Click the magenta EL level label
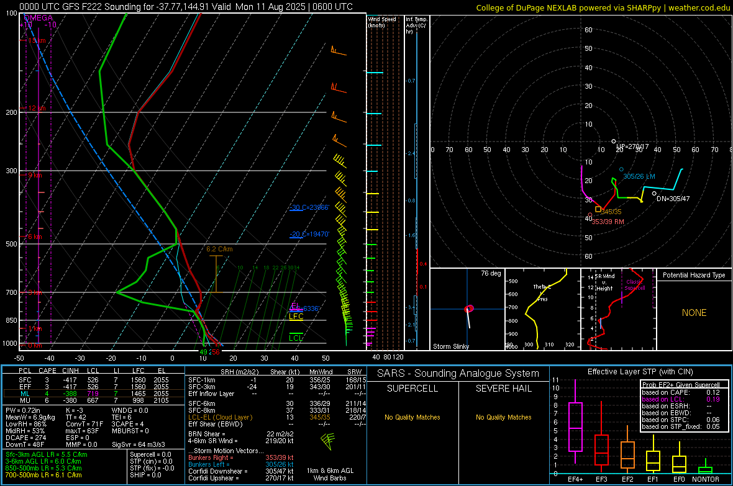The height and width of the screenshot is (486, 733). (295, 306)
